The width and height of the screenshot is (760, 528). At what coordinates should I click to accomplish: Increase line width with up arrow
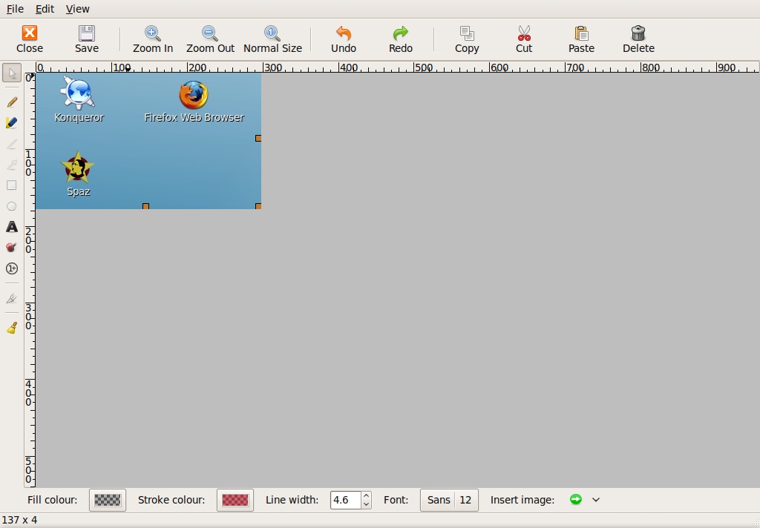pos(367,495)
